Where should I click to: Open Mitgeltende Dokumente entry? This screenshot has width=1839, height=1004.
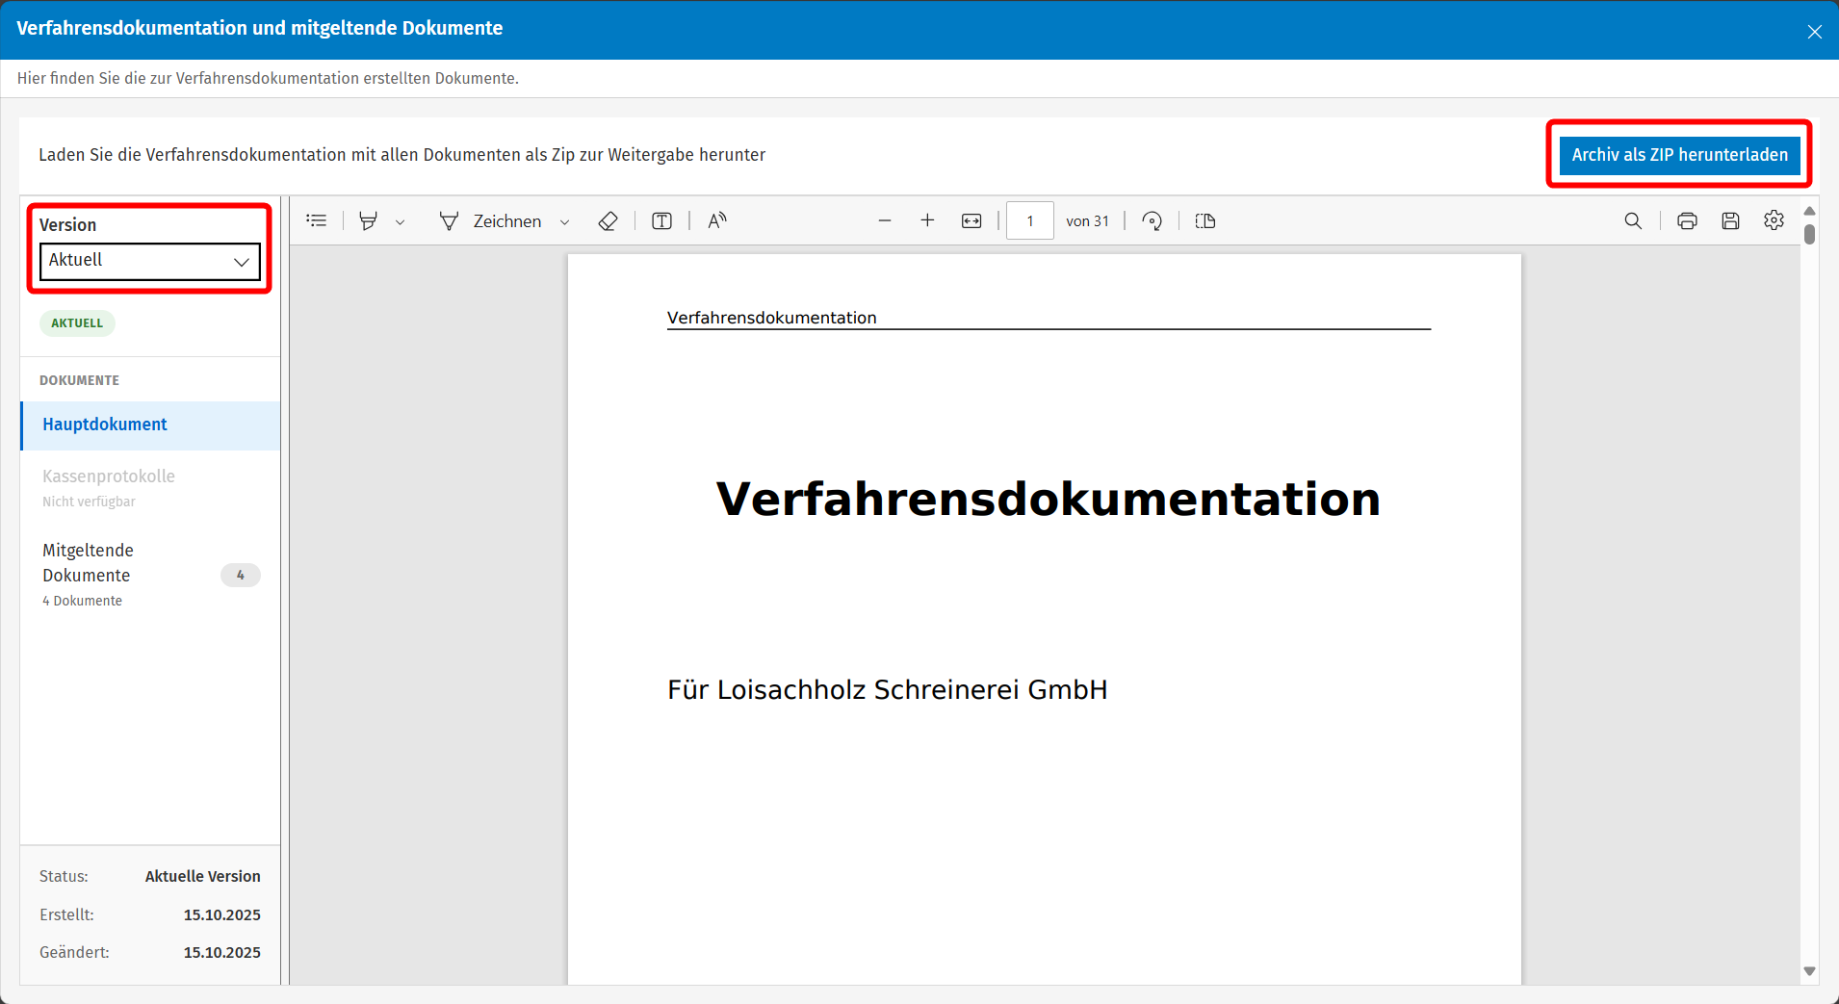151,575
